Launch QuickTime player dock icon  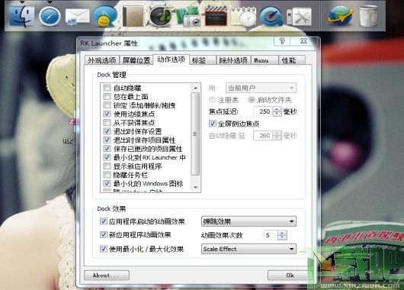coord(271,16)
